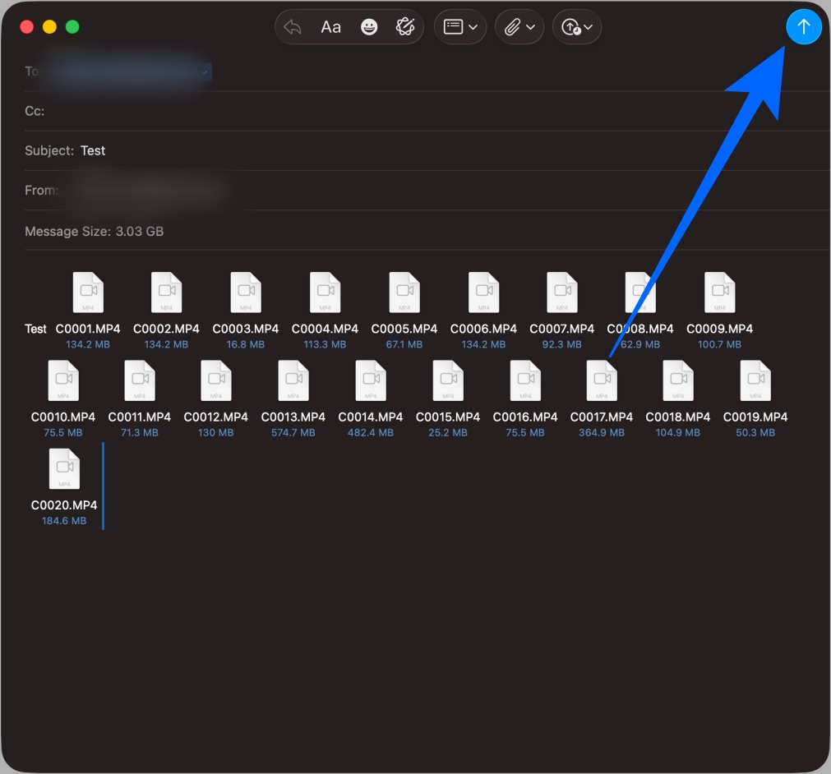Screen dimensions: 831x774
Task: Click the header fields list icon
Action: pos(454,26)
